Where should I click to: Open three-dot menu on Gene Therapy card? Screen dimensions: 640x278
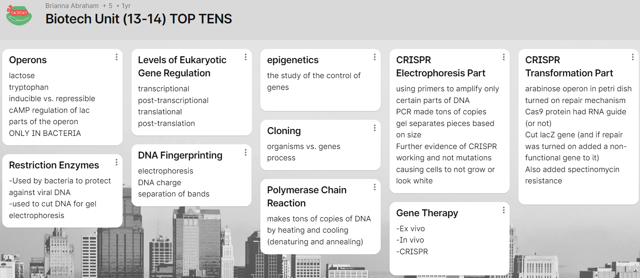click(x=504, y=210)
